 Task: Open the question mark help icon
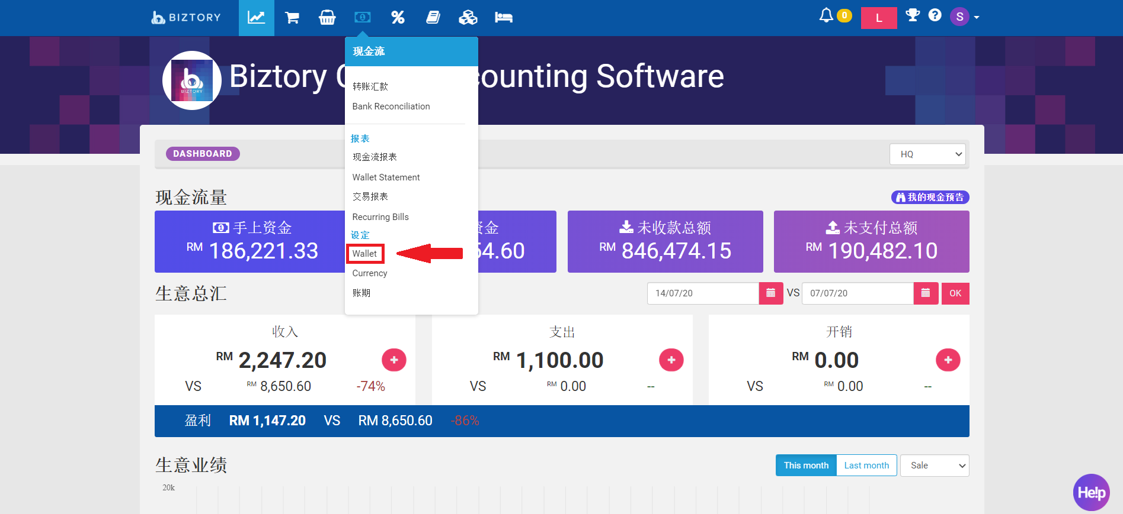935,15
